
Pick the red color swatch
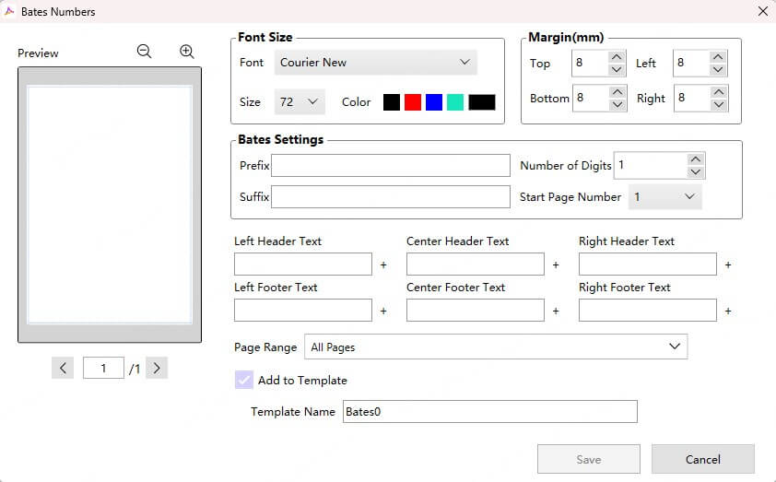click(x=412, y=102)
